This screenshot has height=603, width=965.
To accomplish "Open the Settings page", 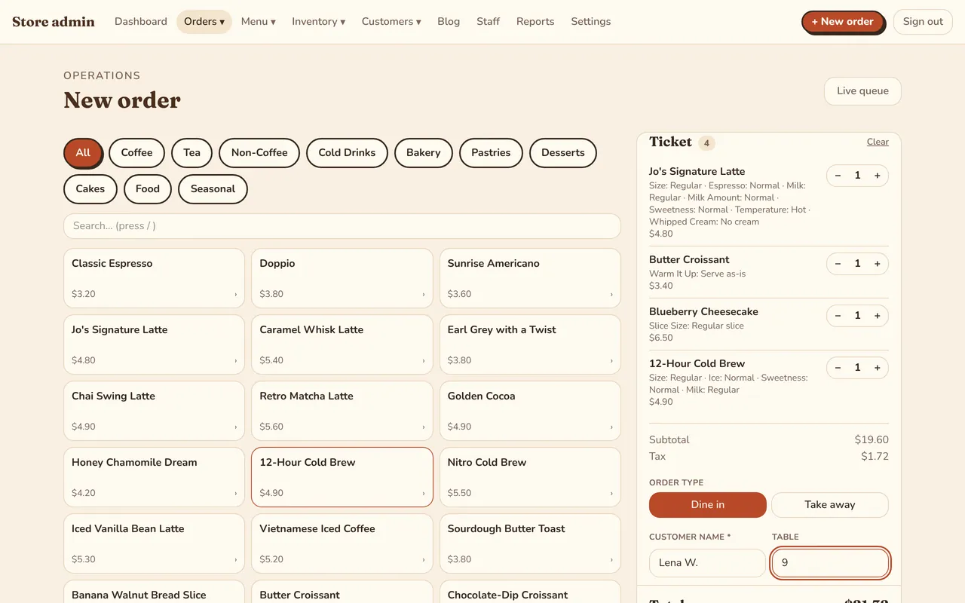I will (591, 22).
